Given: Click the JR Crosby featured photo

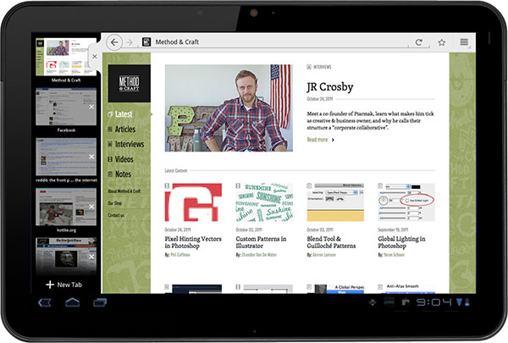Looking at the screenshot, I should click(x=229, y=108).
